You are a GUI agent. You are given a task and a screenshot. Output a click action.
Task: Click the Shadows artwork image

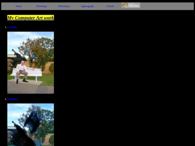(31, 125)
